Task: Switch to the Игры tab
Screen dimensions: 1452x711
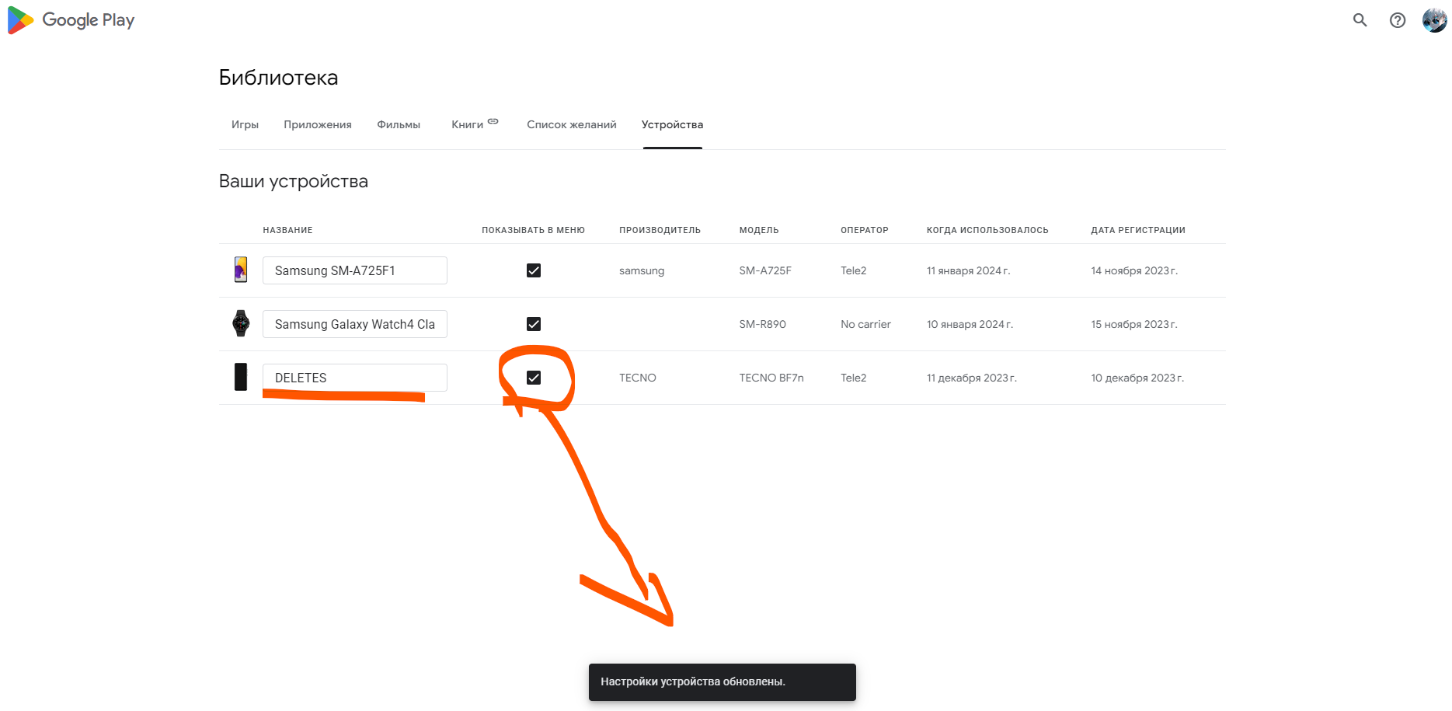Action: point(245,124)
